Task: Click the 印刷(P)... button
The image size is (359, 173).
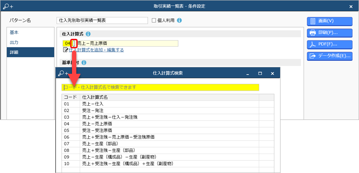Action: point(330,33)
